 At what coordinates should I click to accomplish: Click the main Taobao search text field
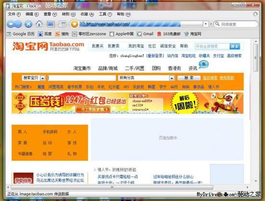coord(82,78)
